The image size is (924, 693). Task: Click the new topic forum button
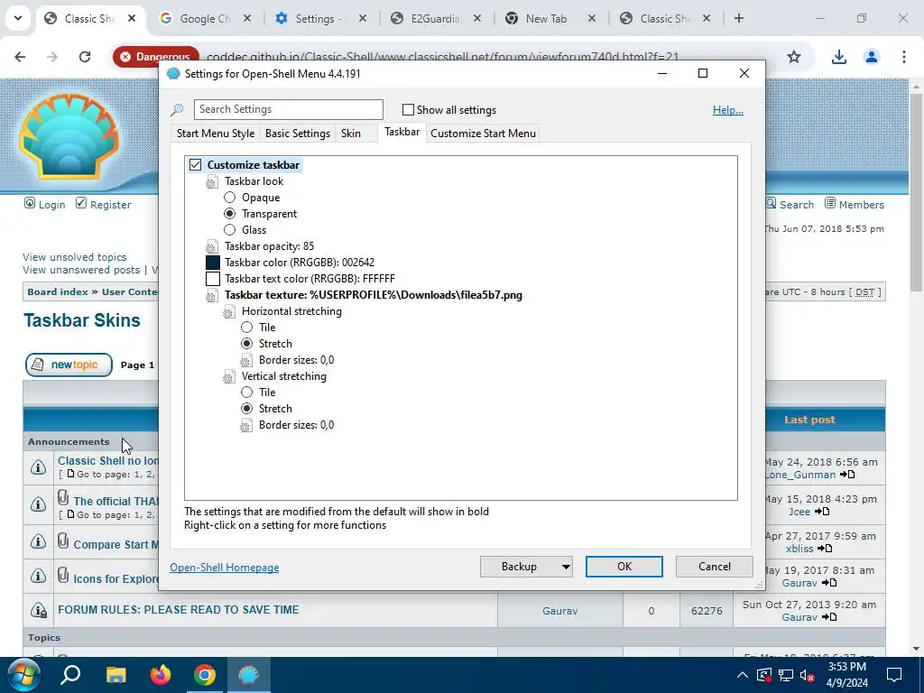[x=69, y=365]
